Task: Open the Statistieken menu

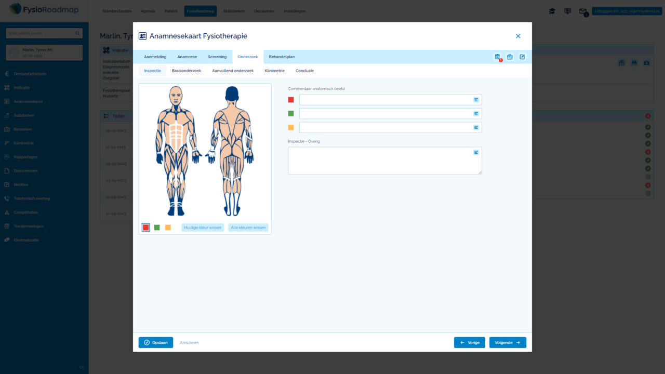Action: point(234,10)
